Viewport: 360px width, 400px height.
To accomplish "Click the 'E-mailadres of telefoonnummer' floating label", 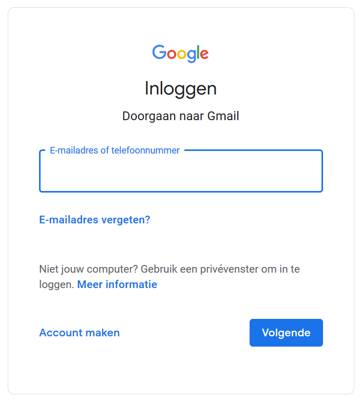I will click(115, 150).
